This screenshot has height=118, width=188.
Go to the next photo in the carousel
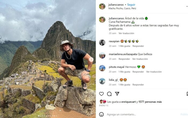click(x=91, y=59)
